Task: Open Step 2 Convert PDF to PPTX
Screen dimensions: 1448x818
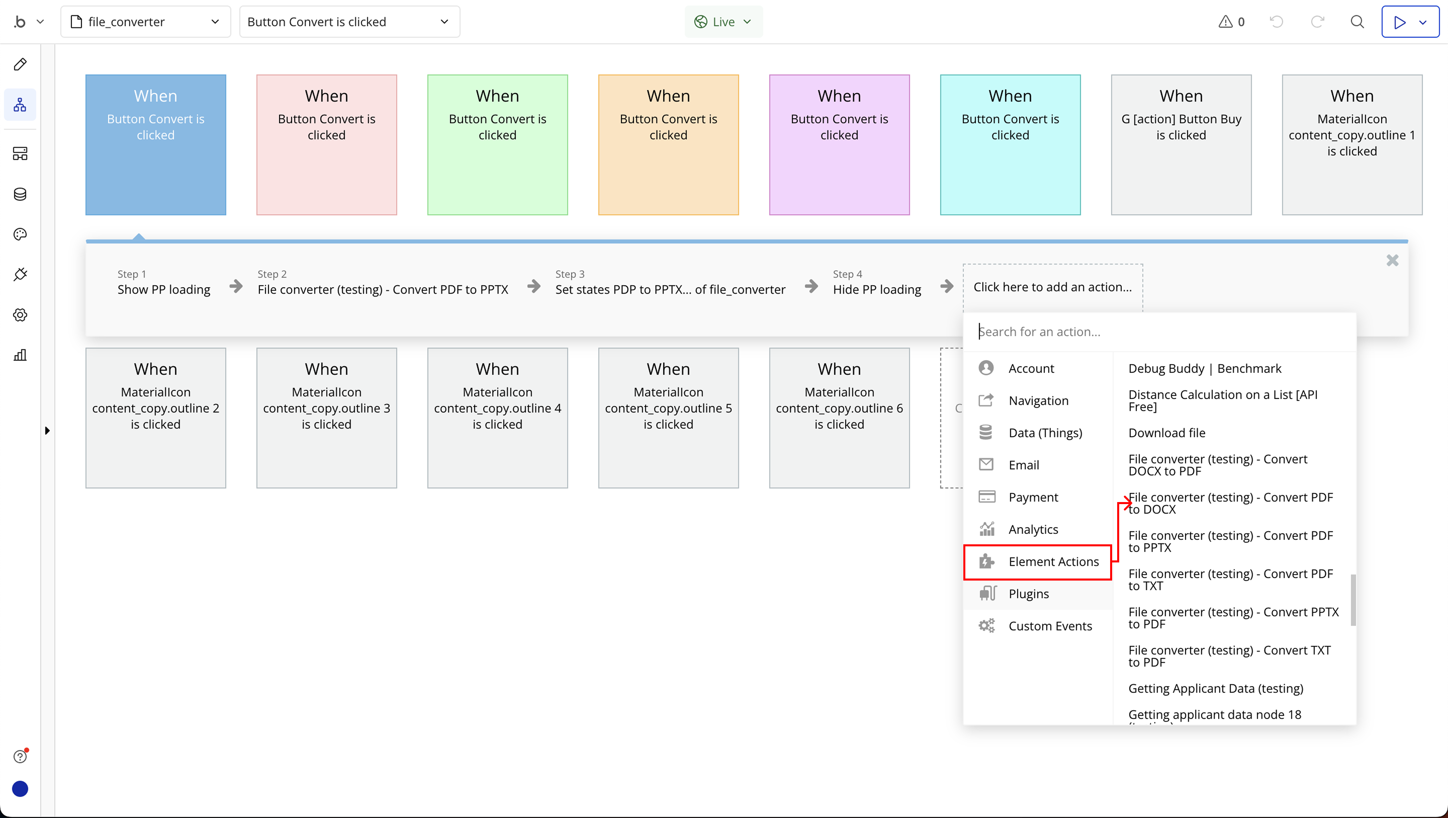Action: click(x=382, y=289)
